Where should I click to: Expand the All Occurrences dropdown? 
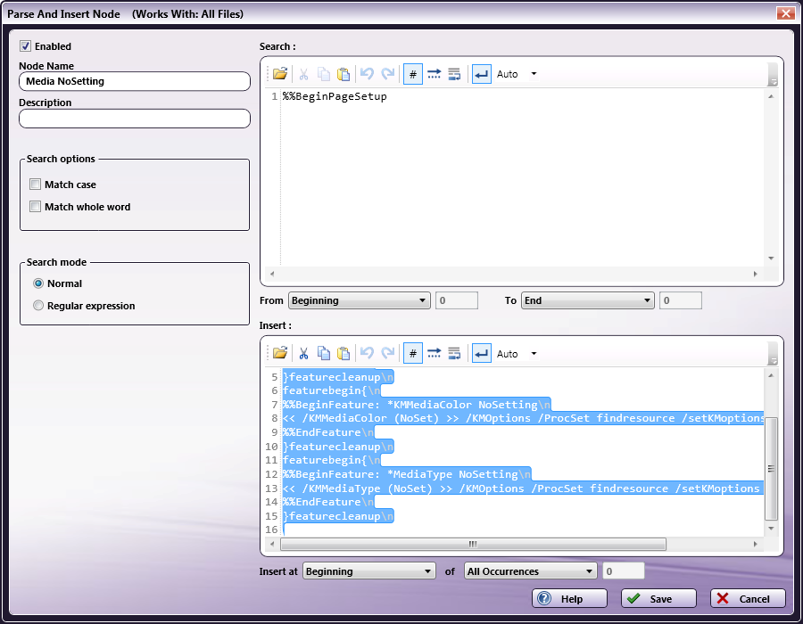(530, 571)
